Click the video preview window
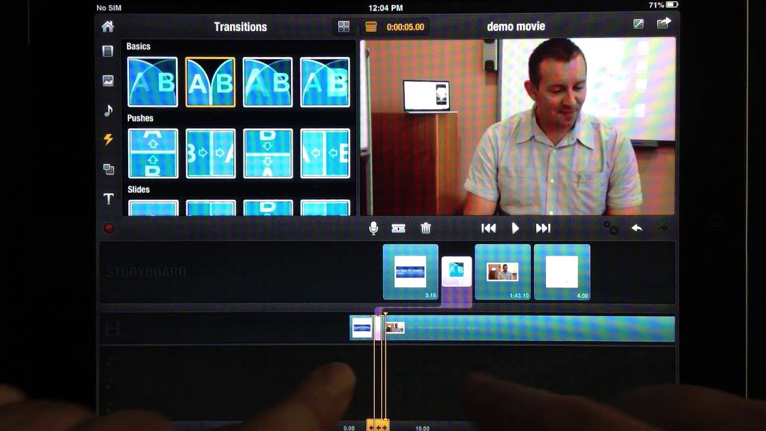This screenshot has height=431, width=766. point(518,127)
